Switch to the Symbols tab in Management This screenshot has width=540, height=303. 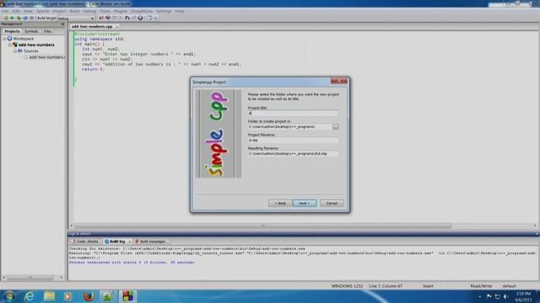tap(31, 31)
